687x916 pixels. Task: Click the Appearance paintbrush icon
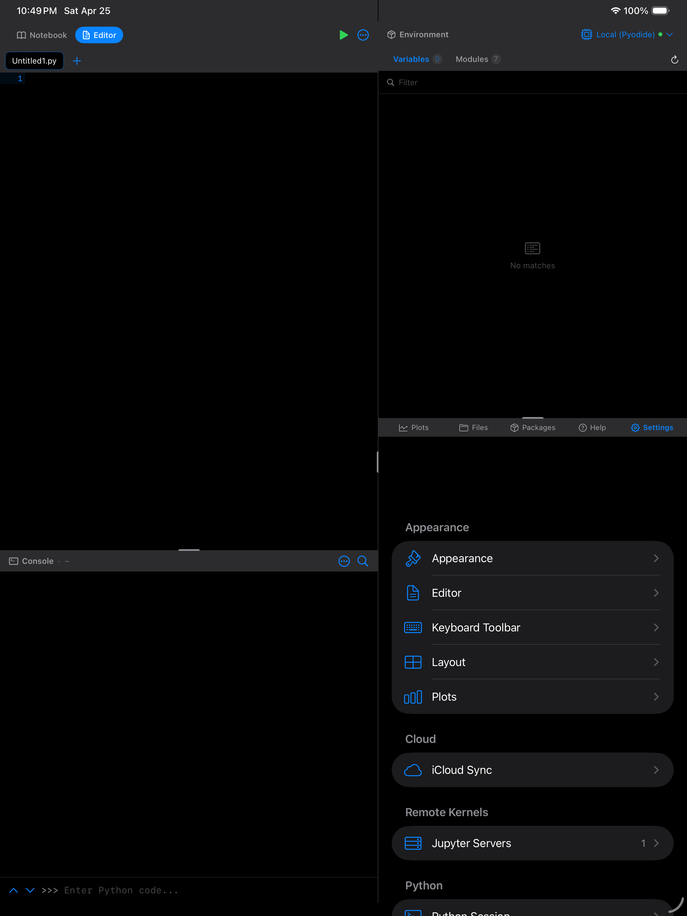click(413, 558)
